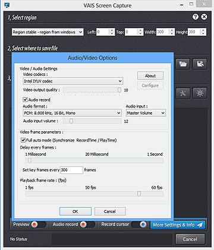Minimize the VAIS Screen Capture window
The height and width of the screenshot is (250, 214).
point(182,4)
